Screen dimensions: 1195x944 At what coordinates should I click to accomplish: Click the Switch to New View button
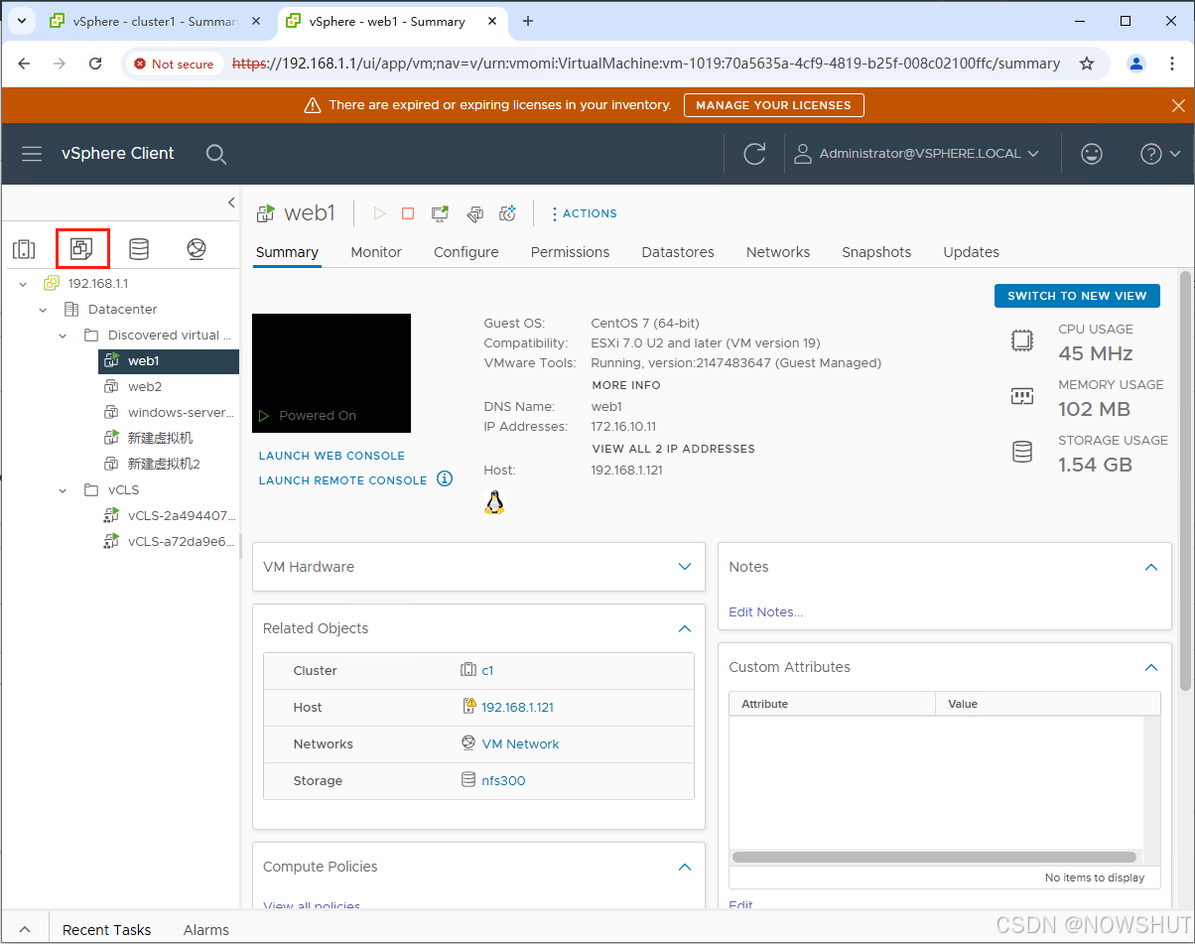(x=1077, y=296)
